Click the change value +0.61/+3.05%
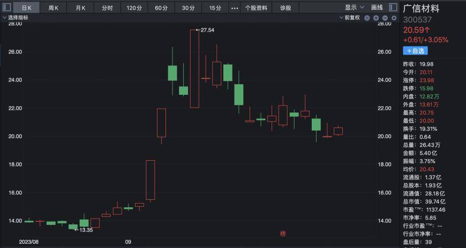Image resolution: width=466 pixels, height=248 pixels. [x=426, y=40]
